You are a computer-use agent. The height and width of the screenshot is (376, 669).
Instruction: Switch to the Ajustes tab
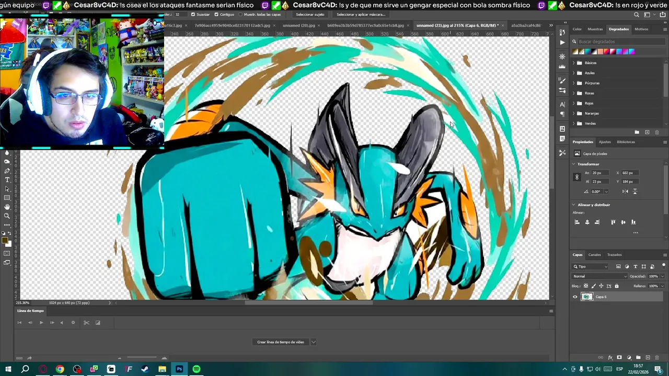click(605, 142)
